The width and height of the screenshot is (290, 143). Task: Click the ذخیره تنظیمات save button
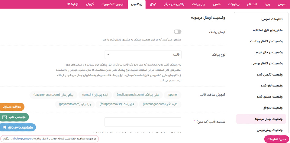pos(276,139)
